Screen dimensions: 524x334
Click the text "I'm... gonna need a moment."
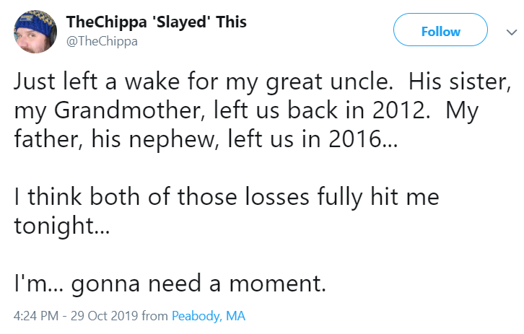point(170,284)
